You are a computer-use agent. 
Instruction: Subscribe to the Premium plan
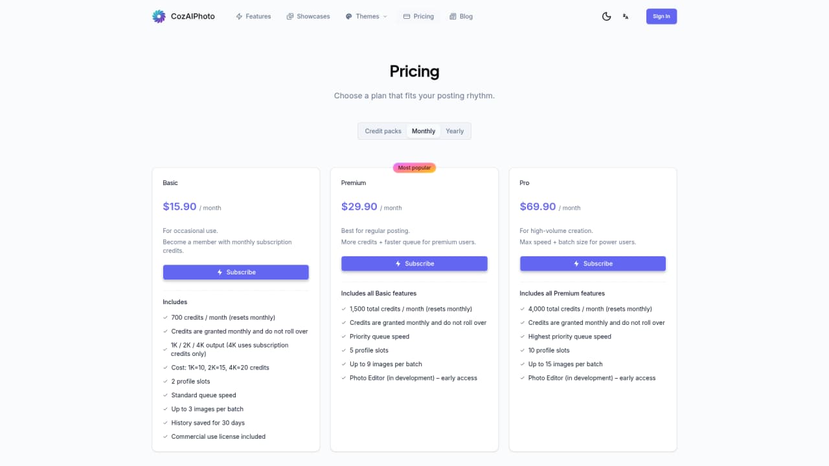tap(414, 263)
